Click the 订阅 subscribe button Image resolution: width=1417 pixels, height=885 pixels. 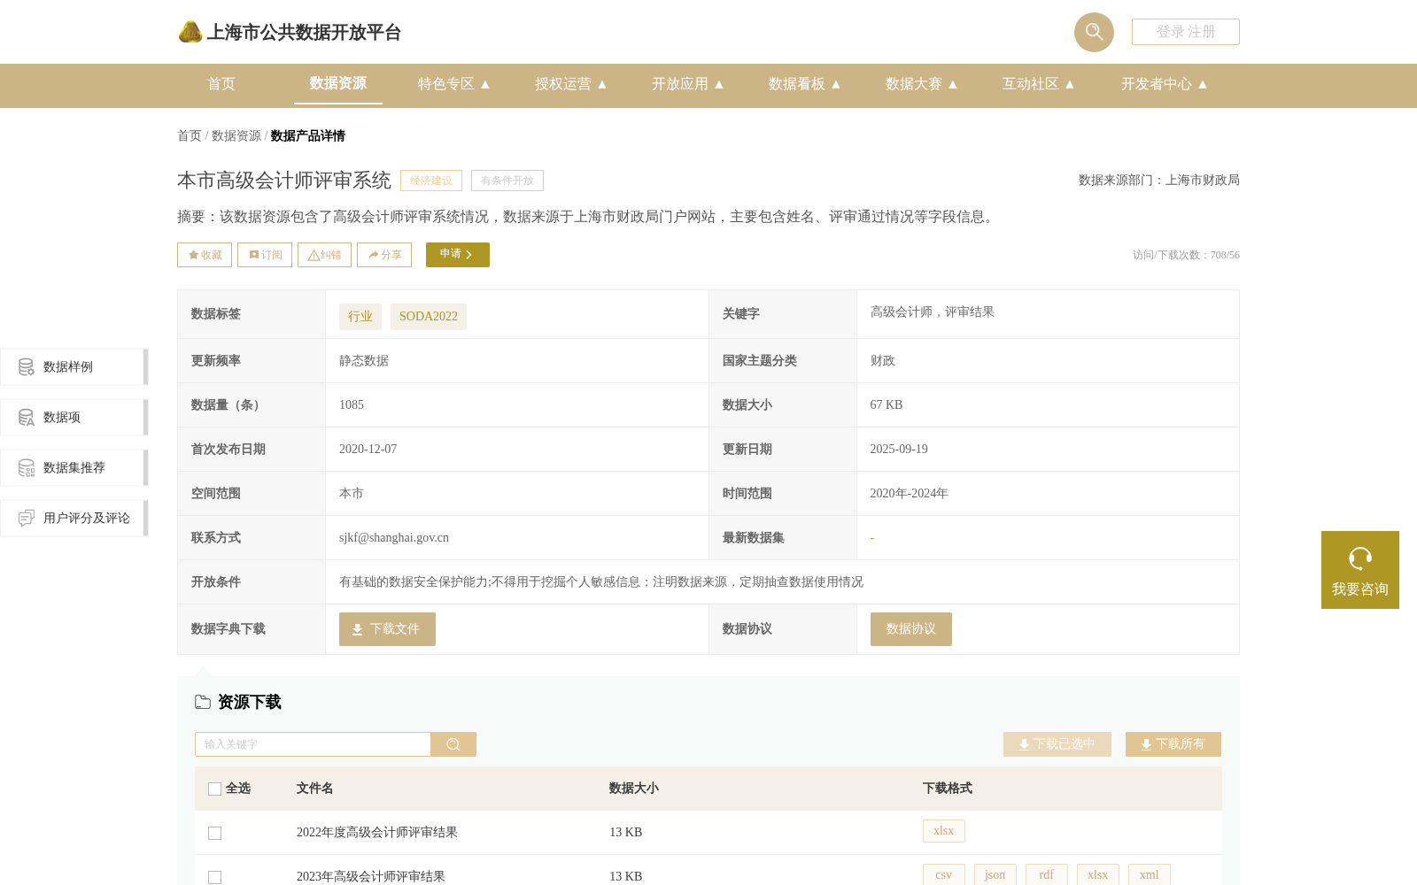coord(265,255)
